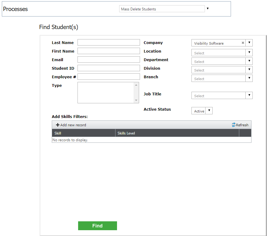The width and height of the screenshot is (276, 236).
Task: Open the Location dropdown
Action: (249, 53)
